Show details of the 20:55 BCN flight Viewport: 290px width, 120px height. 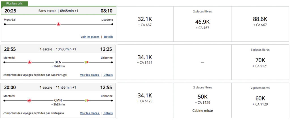point(108,75)
